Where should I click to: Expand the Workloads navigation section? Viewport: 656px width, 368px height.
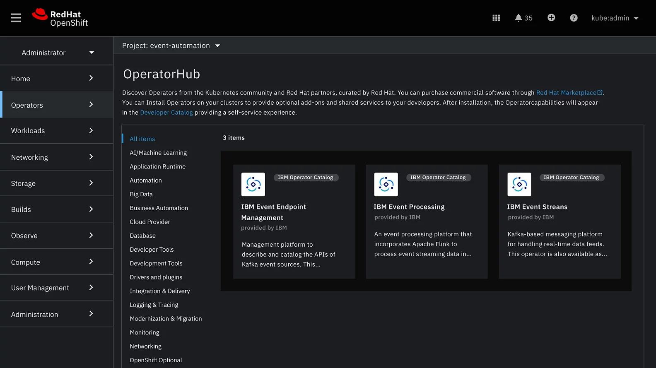point(56,131)
